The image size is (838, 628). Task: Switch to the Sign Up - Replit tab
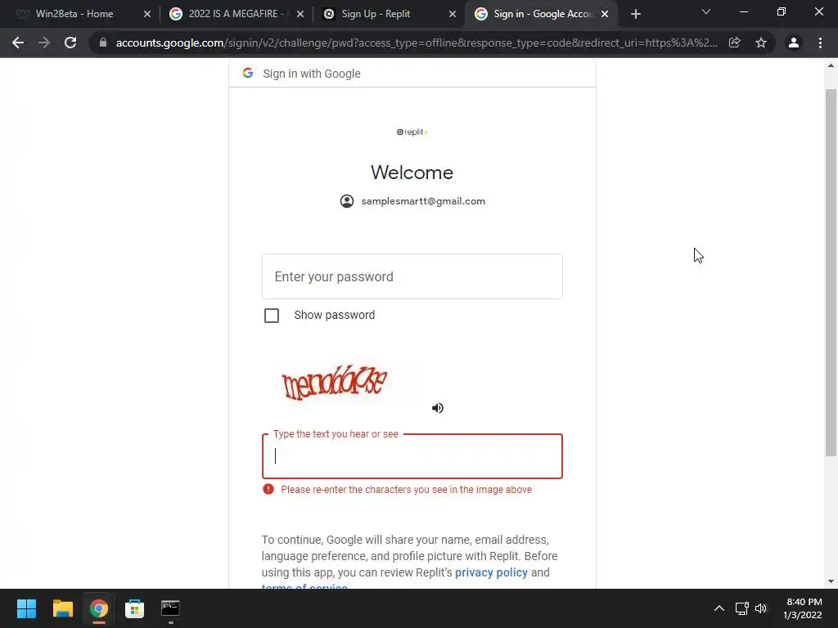[x=376, y=14]
